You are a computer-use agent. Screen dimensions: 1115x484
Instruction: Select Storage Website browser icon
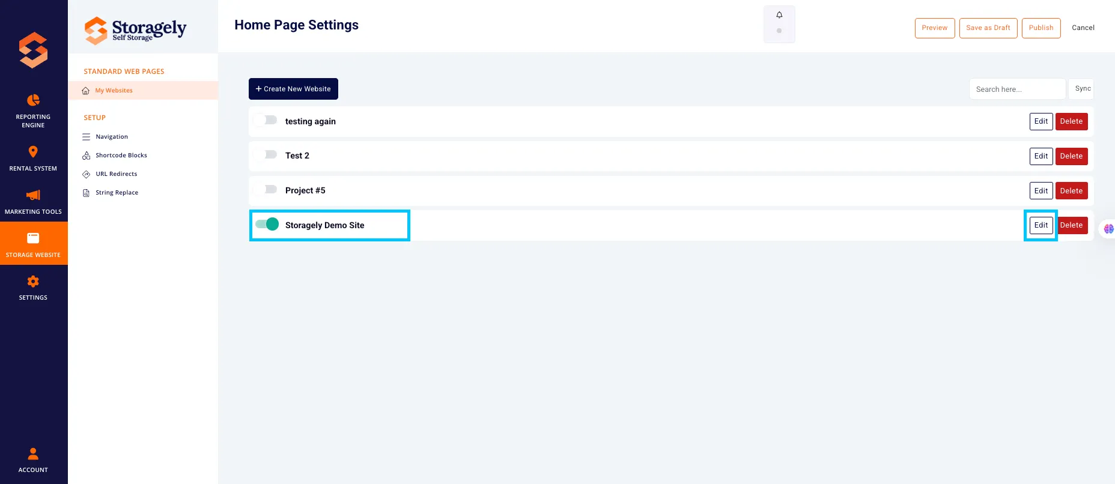click(33, 238)
